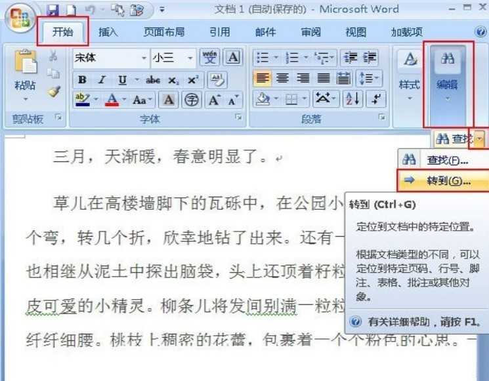Open the 引用 ribbon tab
The image size is (489, 381).
tap(220, 31)
